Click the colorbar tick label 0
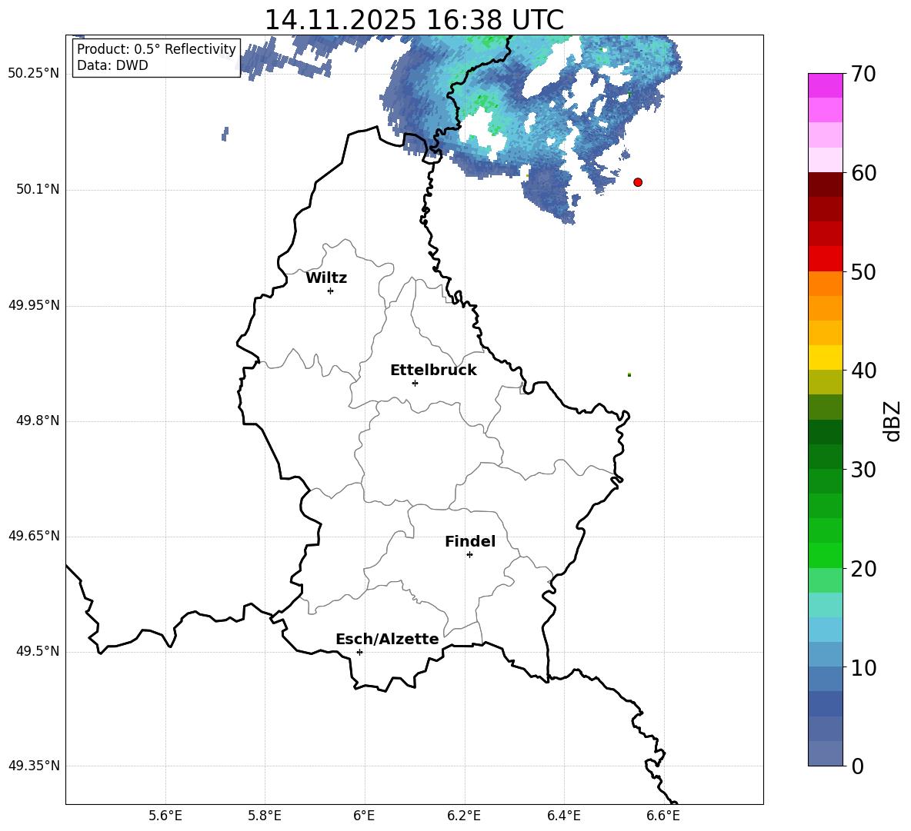 pyautogui.click(x=858, y=766)
